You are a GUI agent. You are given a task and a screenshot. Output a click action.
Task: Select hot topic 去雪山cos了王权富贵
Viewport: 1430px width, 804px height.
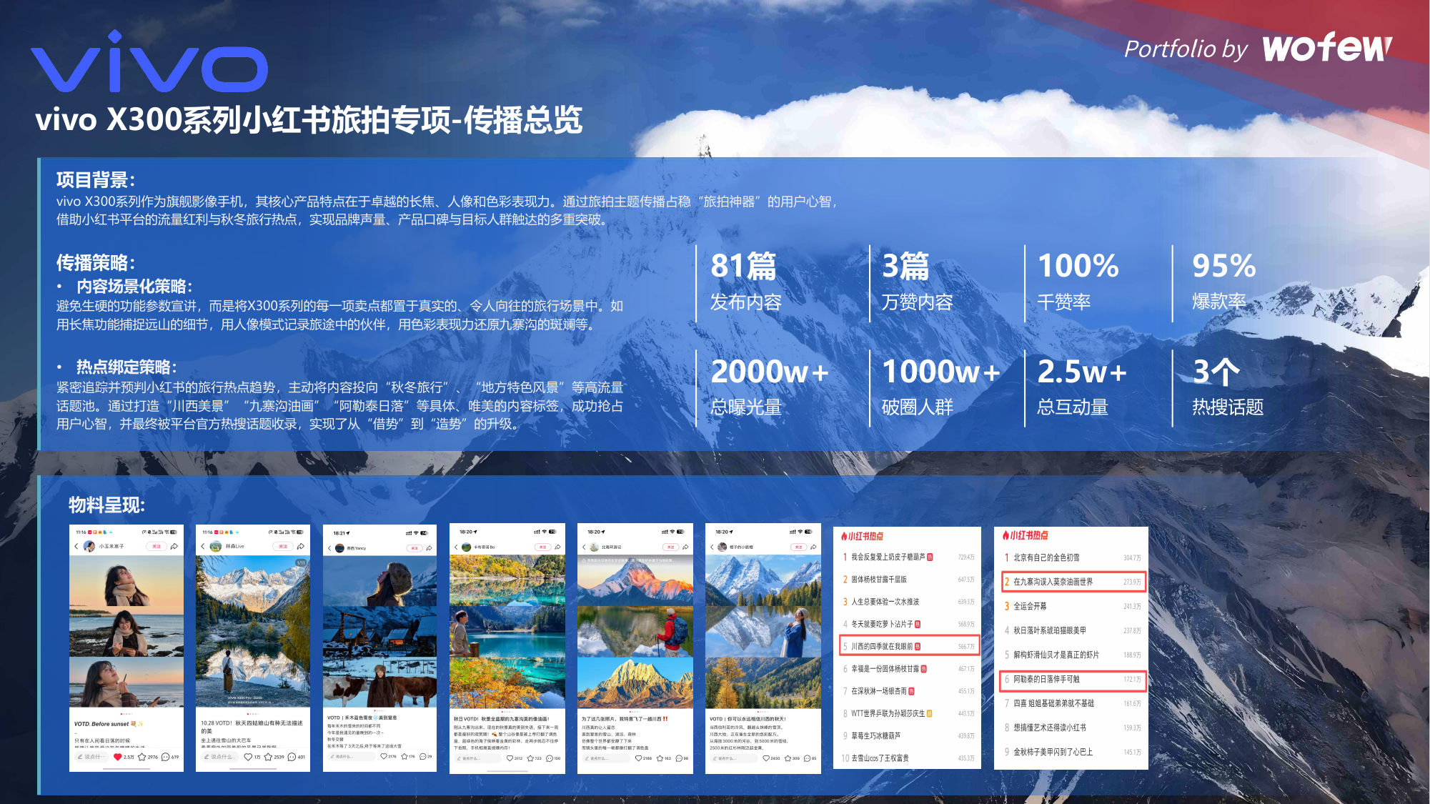pos(908,758)
